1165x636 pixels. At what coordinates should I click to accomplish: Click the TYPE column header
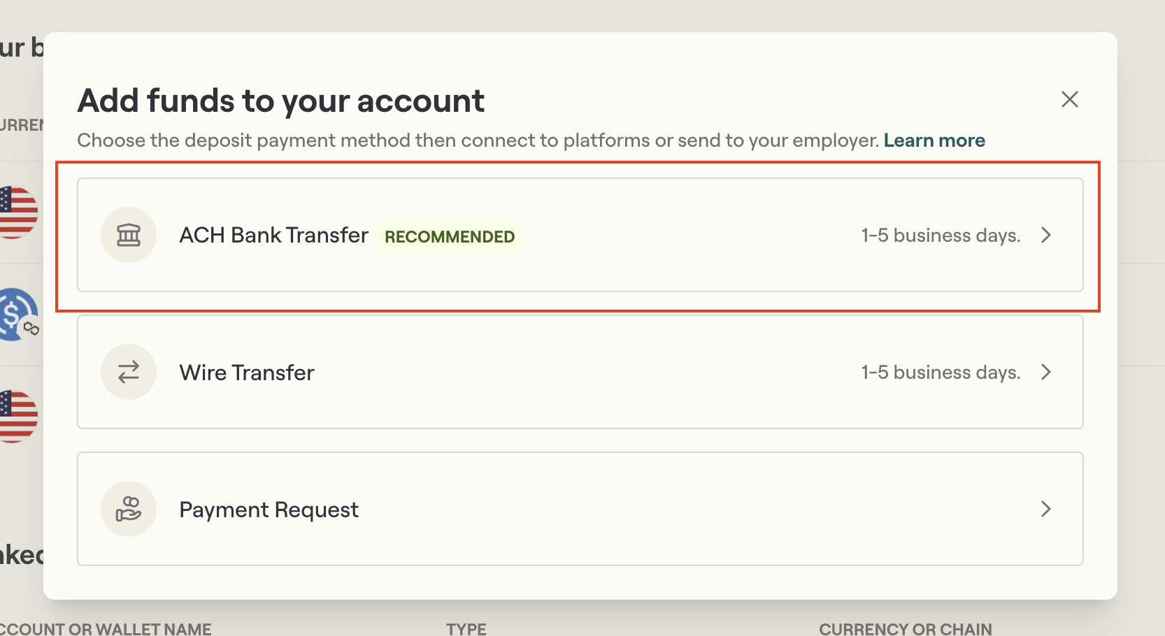[466, 628]
